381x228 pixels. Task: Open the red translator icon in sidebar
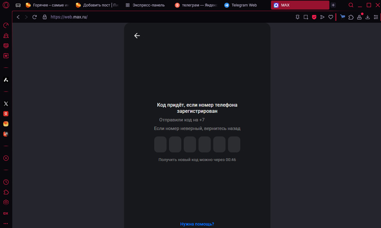tap(6, 134)
